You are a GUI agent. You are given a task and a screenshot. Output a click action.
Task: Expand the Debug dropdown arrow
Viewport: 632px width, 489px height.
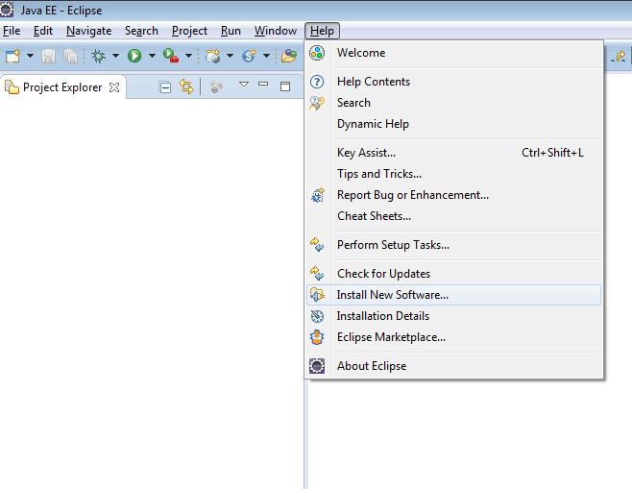point(115,56)
